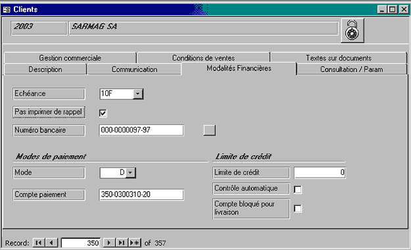
Task: Click the Numéro bancaire label button
Action: tap(49, 130)
